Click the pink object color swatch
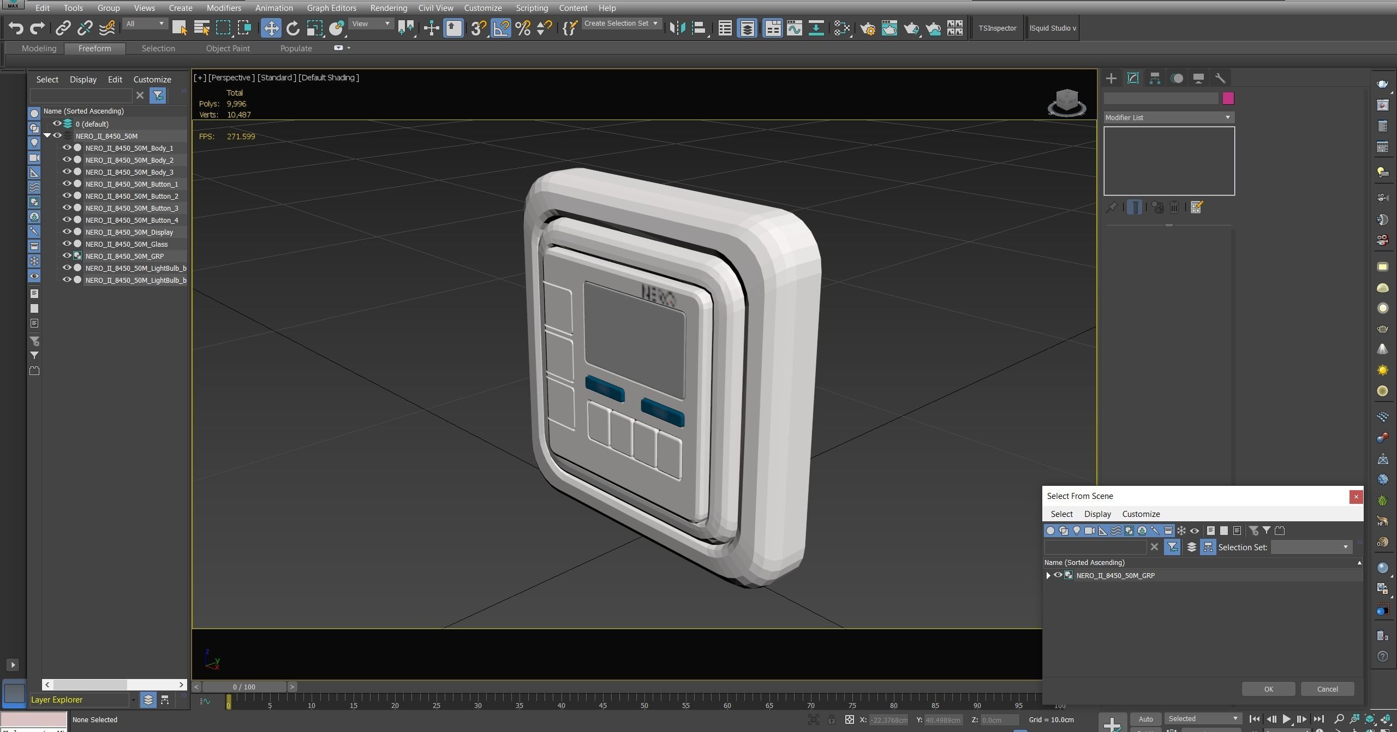1397x732 pixels. coord(1228,98)
